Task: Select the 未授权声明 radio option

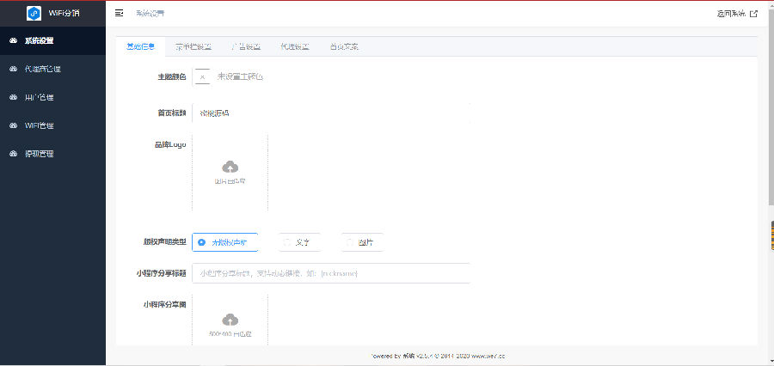Action: [x=224, y=242]
